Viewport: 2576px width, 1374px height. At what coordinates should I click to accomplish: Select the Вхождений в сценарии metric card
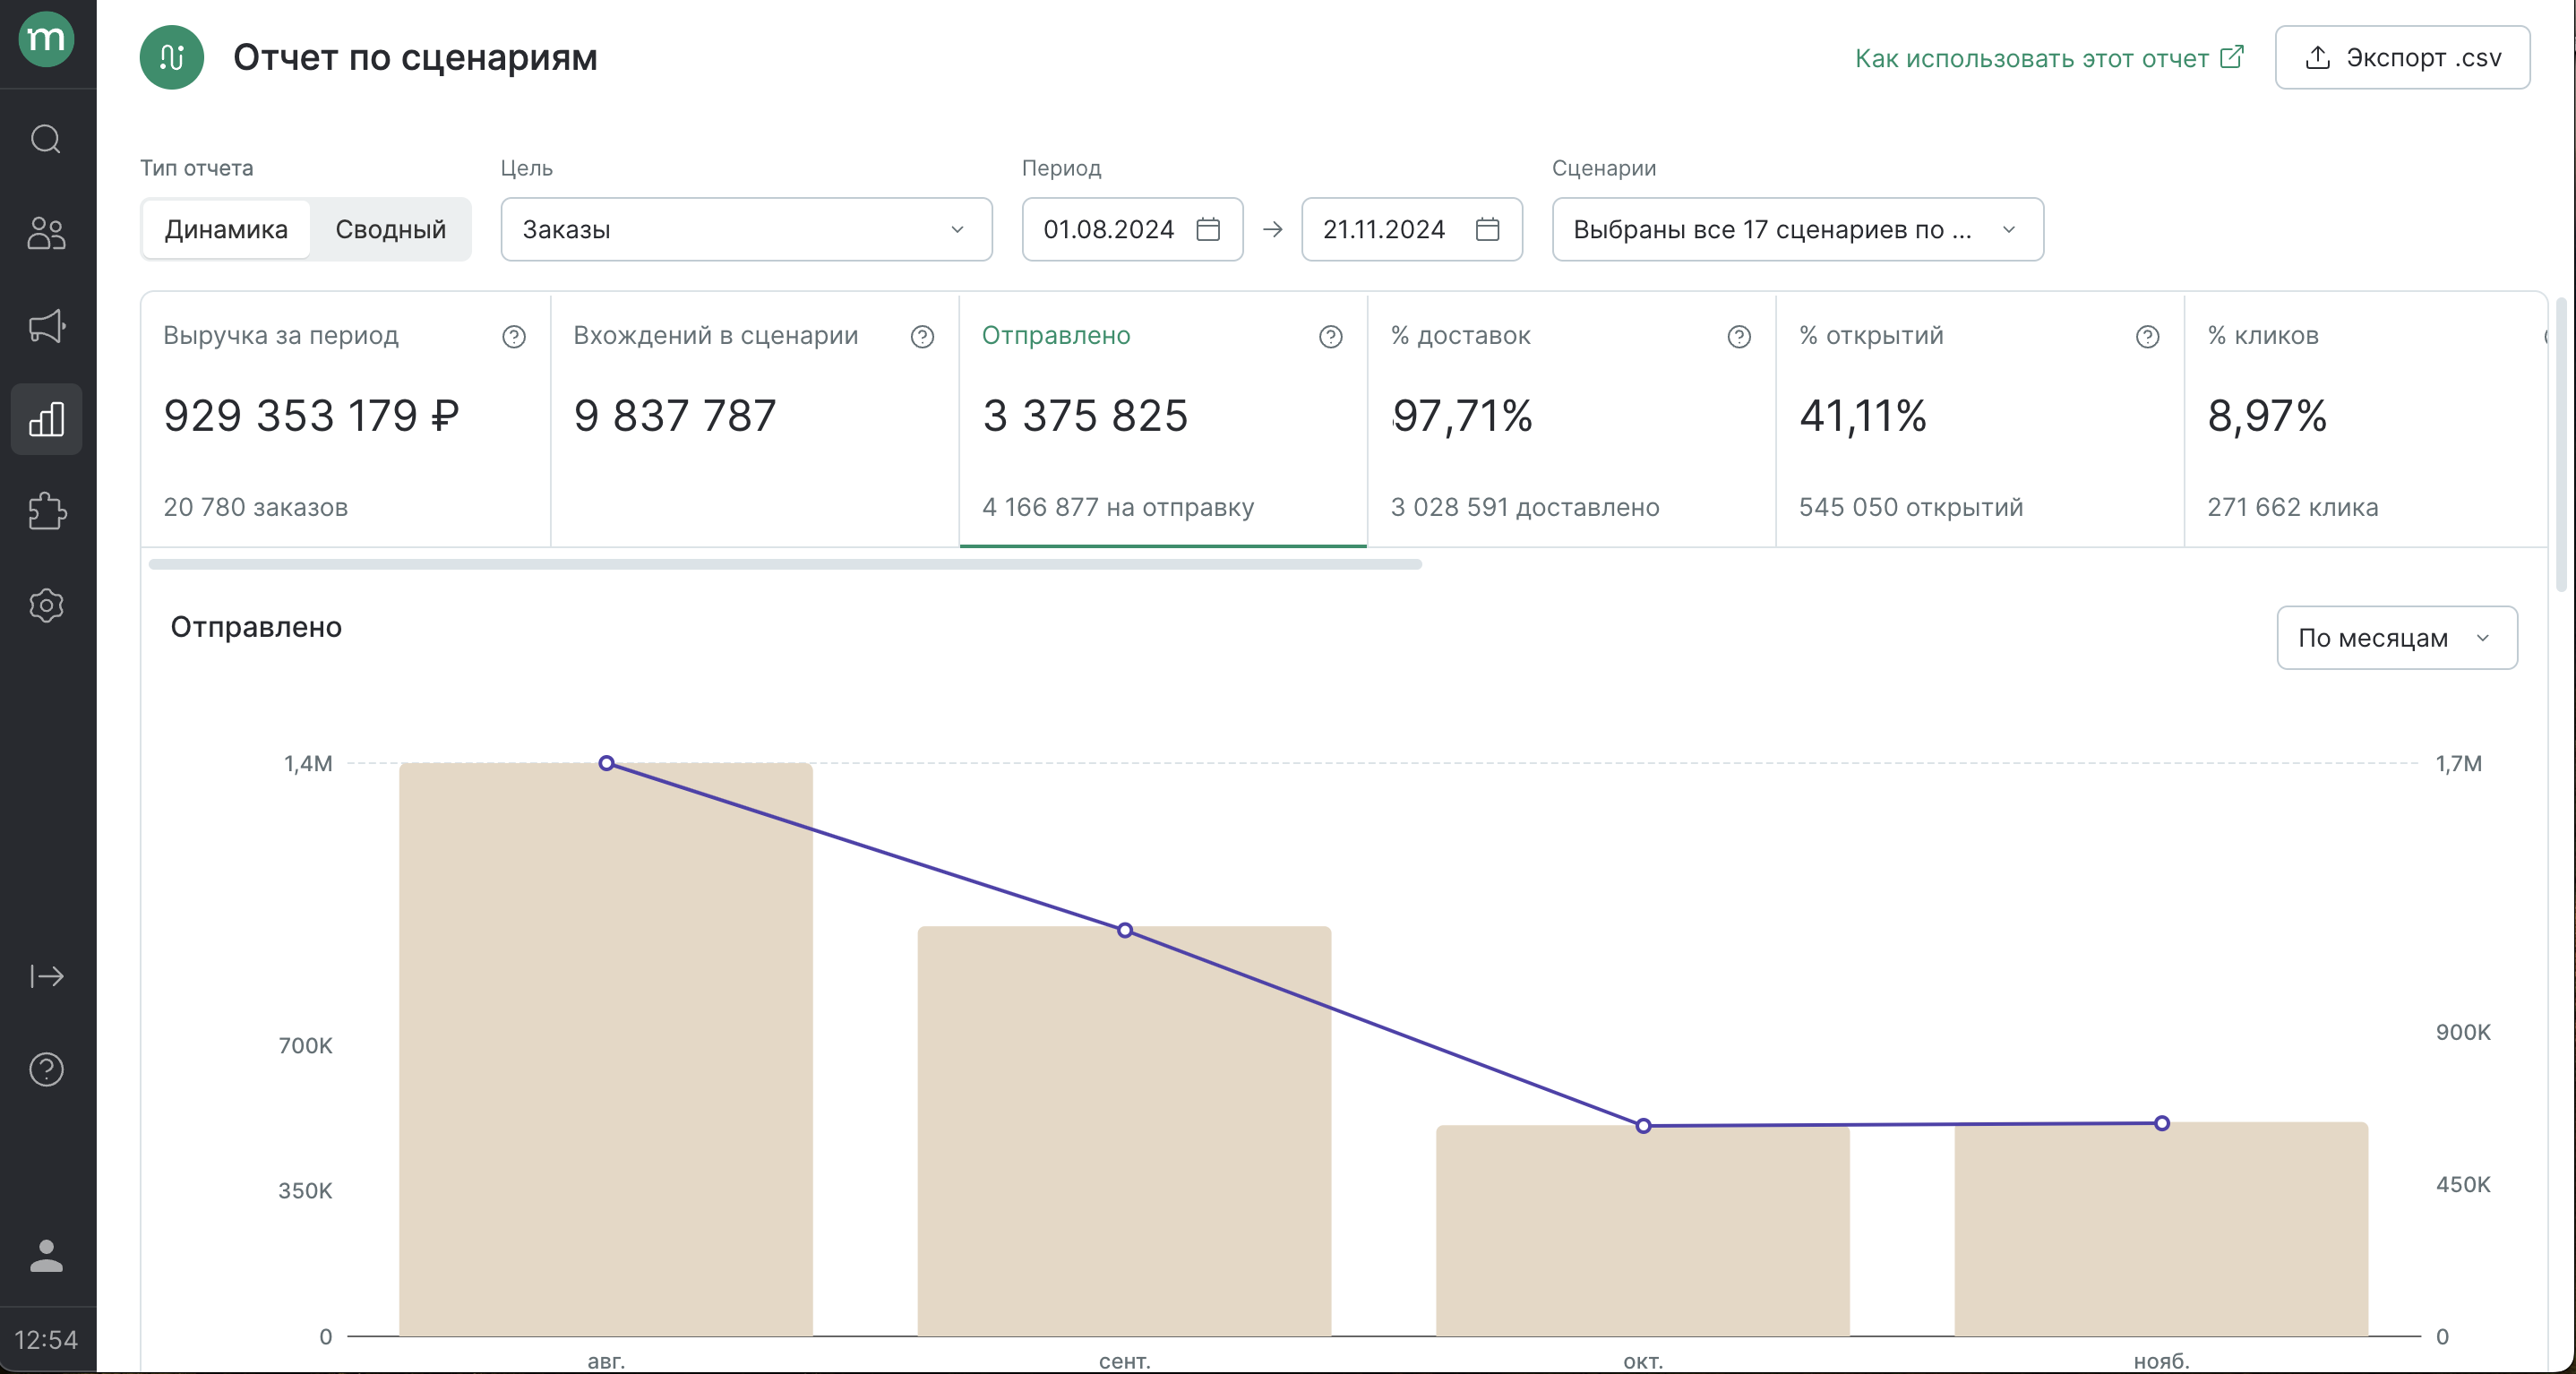755,420
